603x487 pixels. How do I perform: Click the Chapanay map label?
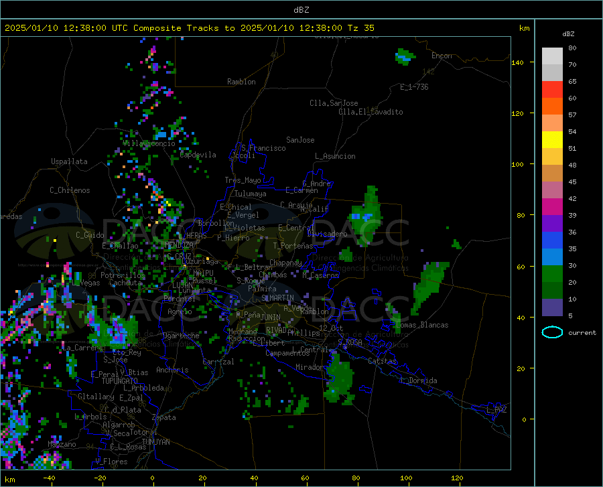[x=285, y=263]
